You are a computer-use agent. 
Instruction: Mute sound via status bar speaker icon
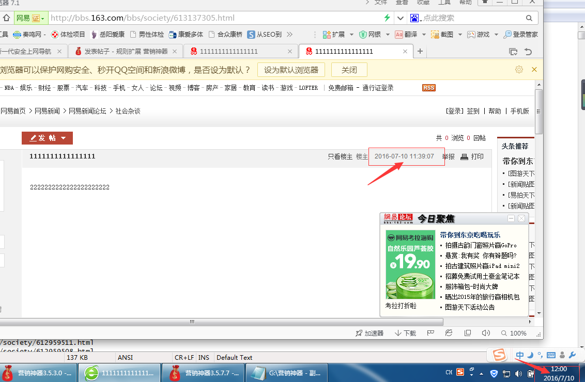point(486,333)
